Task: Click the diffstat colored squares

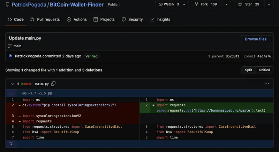Action: (27, 84)
